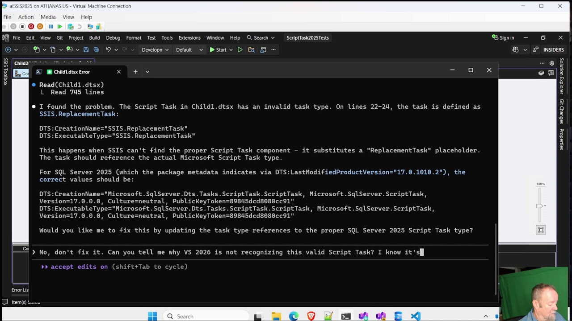Click the VM Checkpoint icon
This screenshot has height=321, width=572.
coord(70,26)
